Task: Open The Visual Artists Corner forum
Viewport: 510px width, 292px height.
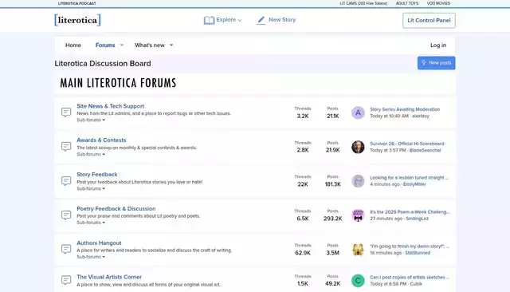Action: (x=109, y=277)
